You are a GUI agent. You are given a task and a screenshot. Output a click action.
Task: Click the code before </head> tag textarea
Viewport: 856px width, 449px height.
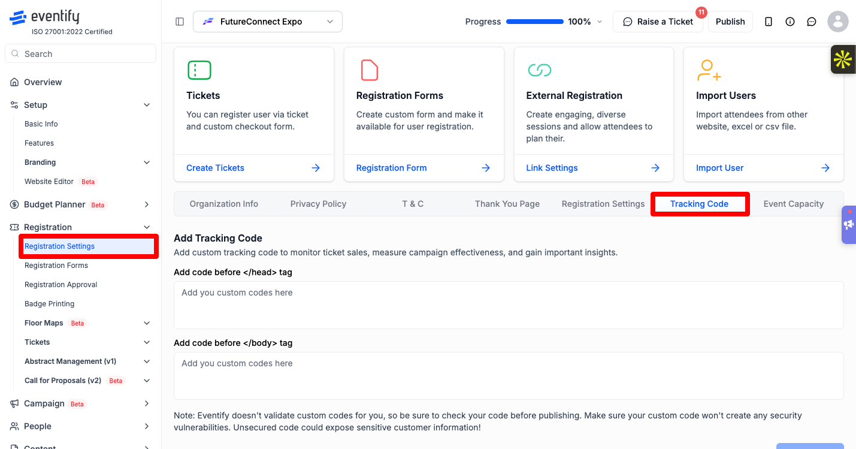(509, 305)
